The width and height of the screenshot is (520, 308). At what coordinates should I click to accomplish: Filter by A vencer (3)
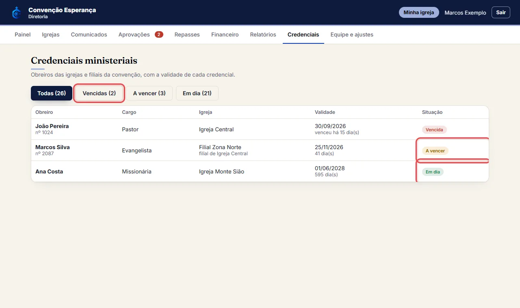pos(149,93)
